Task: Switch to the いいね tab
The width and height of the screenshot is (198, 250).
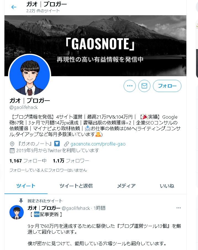Action: pos(167,186)
